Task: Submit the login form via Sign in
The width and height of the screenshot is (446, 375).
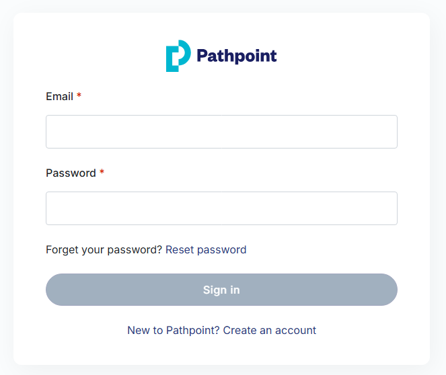Action: click(221, 290)
